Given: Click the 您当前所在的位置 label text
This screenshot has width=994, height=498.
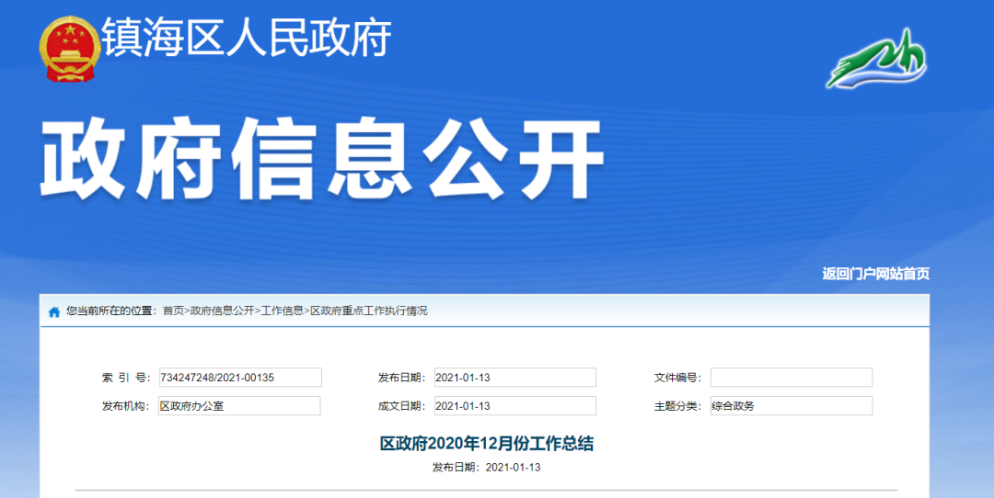Looking at the screenshot, I should point(110,311).
